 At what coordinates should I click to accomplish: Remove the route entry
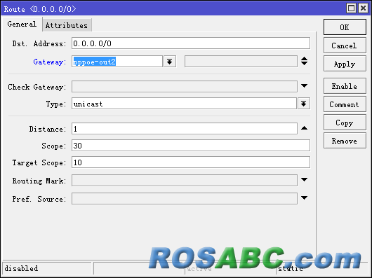[x=345, y=141]
